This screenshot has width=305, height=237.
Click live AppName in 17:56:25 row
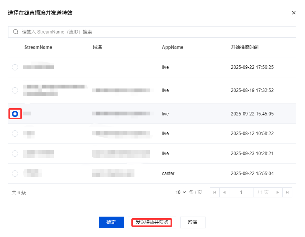point(165,67)
